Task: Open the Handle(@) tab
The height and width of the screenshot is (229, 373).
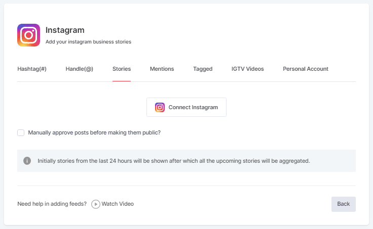Action: [x=79, y=69]
